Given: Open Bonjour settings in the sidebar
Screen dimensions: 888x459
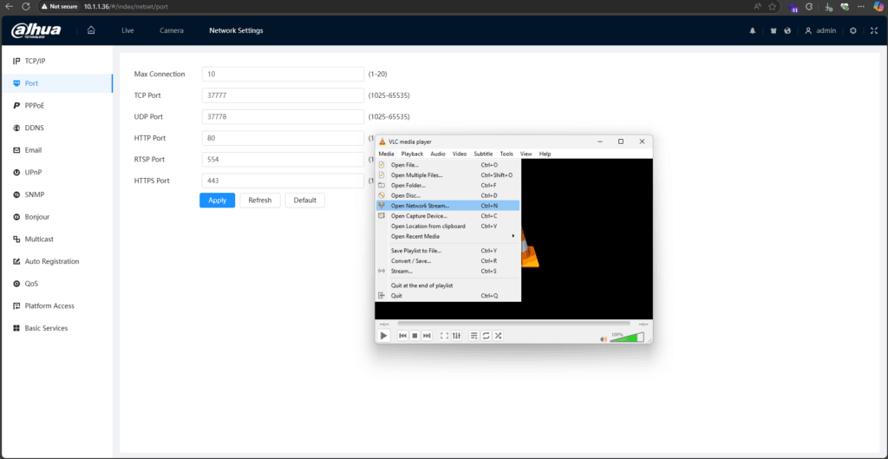Looking at the screenshot, I should tap(56, 216).
